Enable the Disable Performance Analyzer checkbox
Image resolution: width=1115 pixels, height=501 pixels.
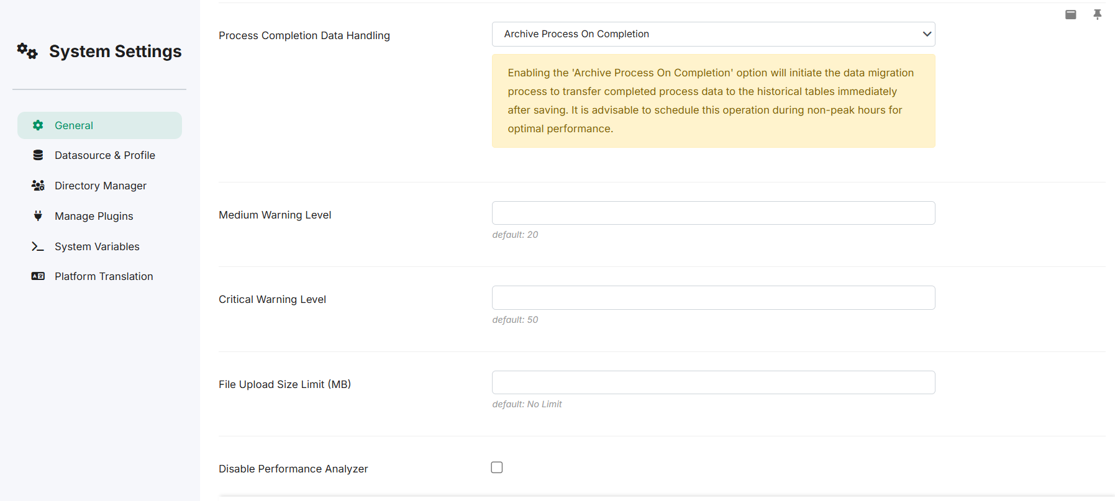pos(497,467)
